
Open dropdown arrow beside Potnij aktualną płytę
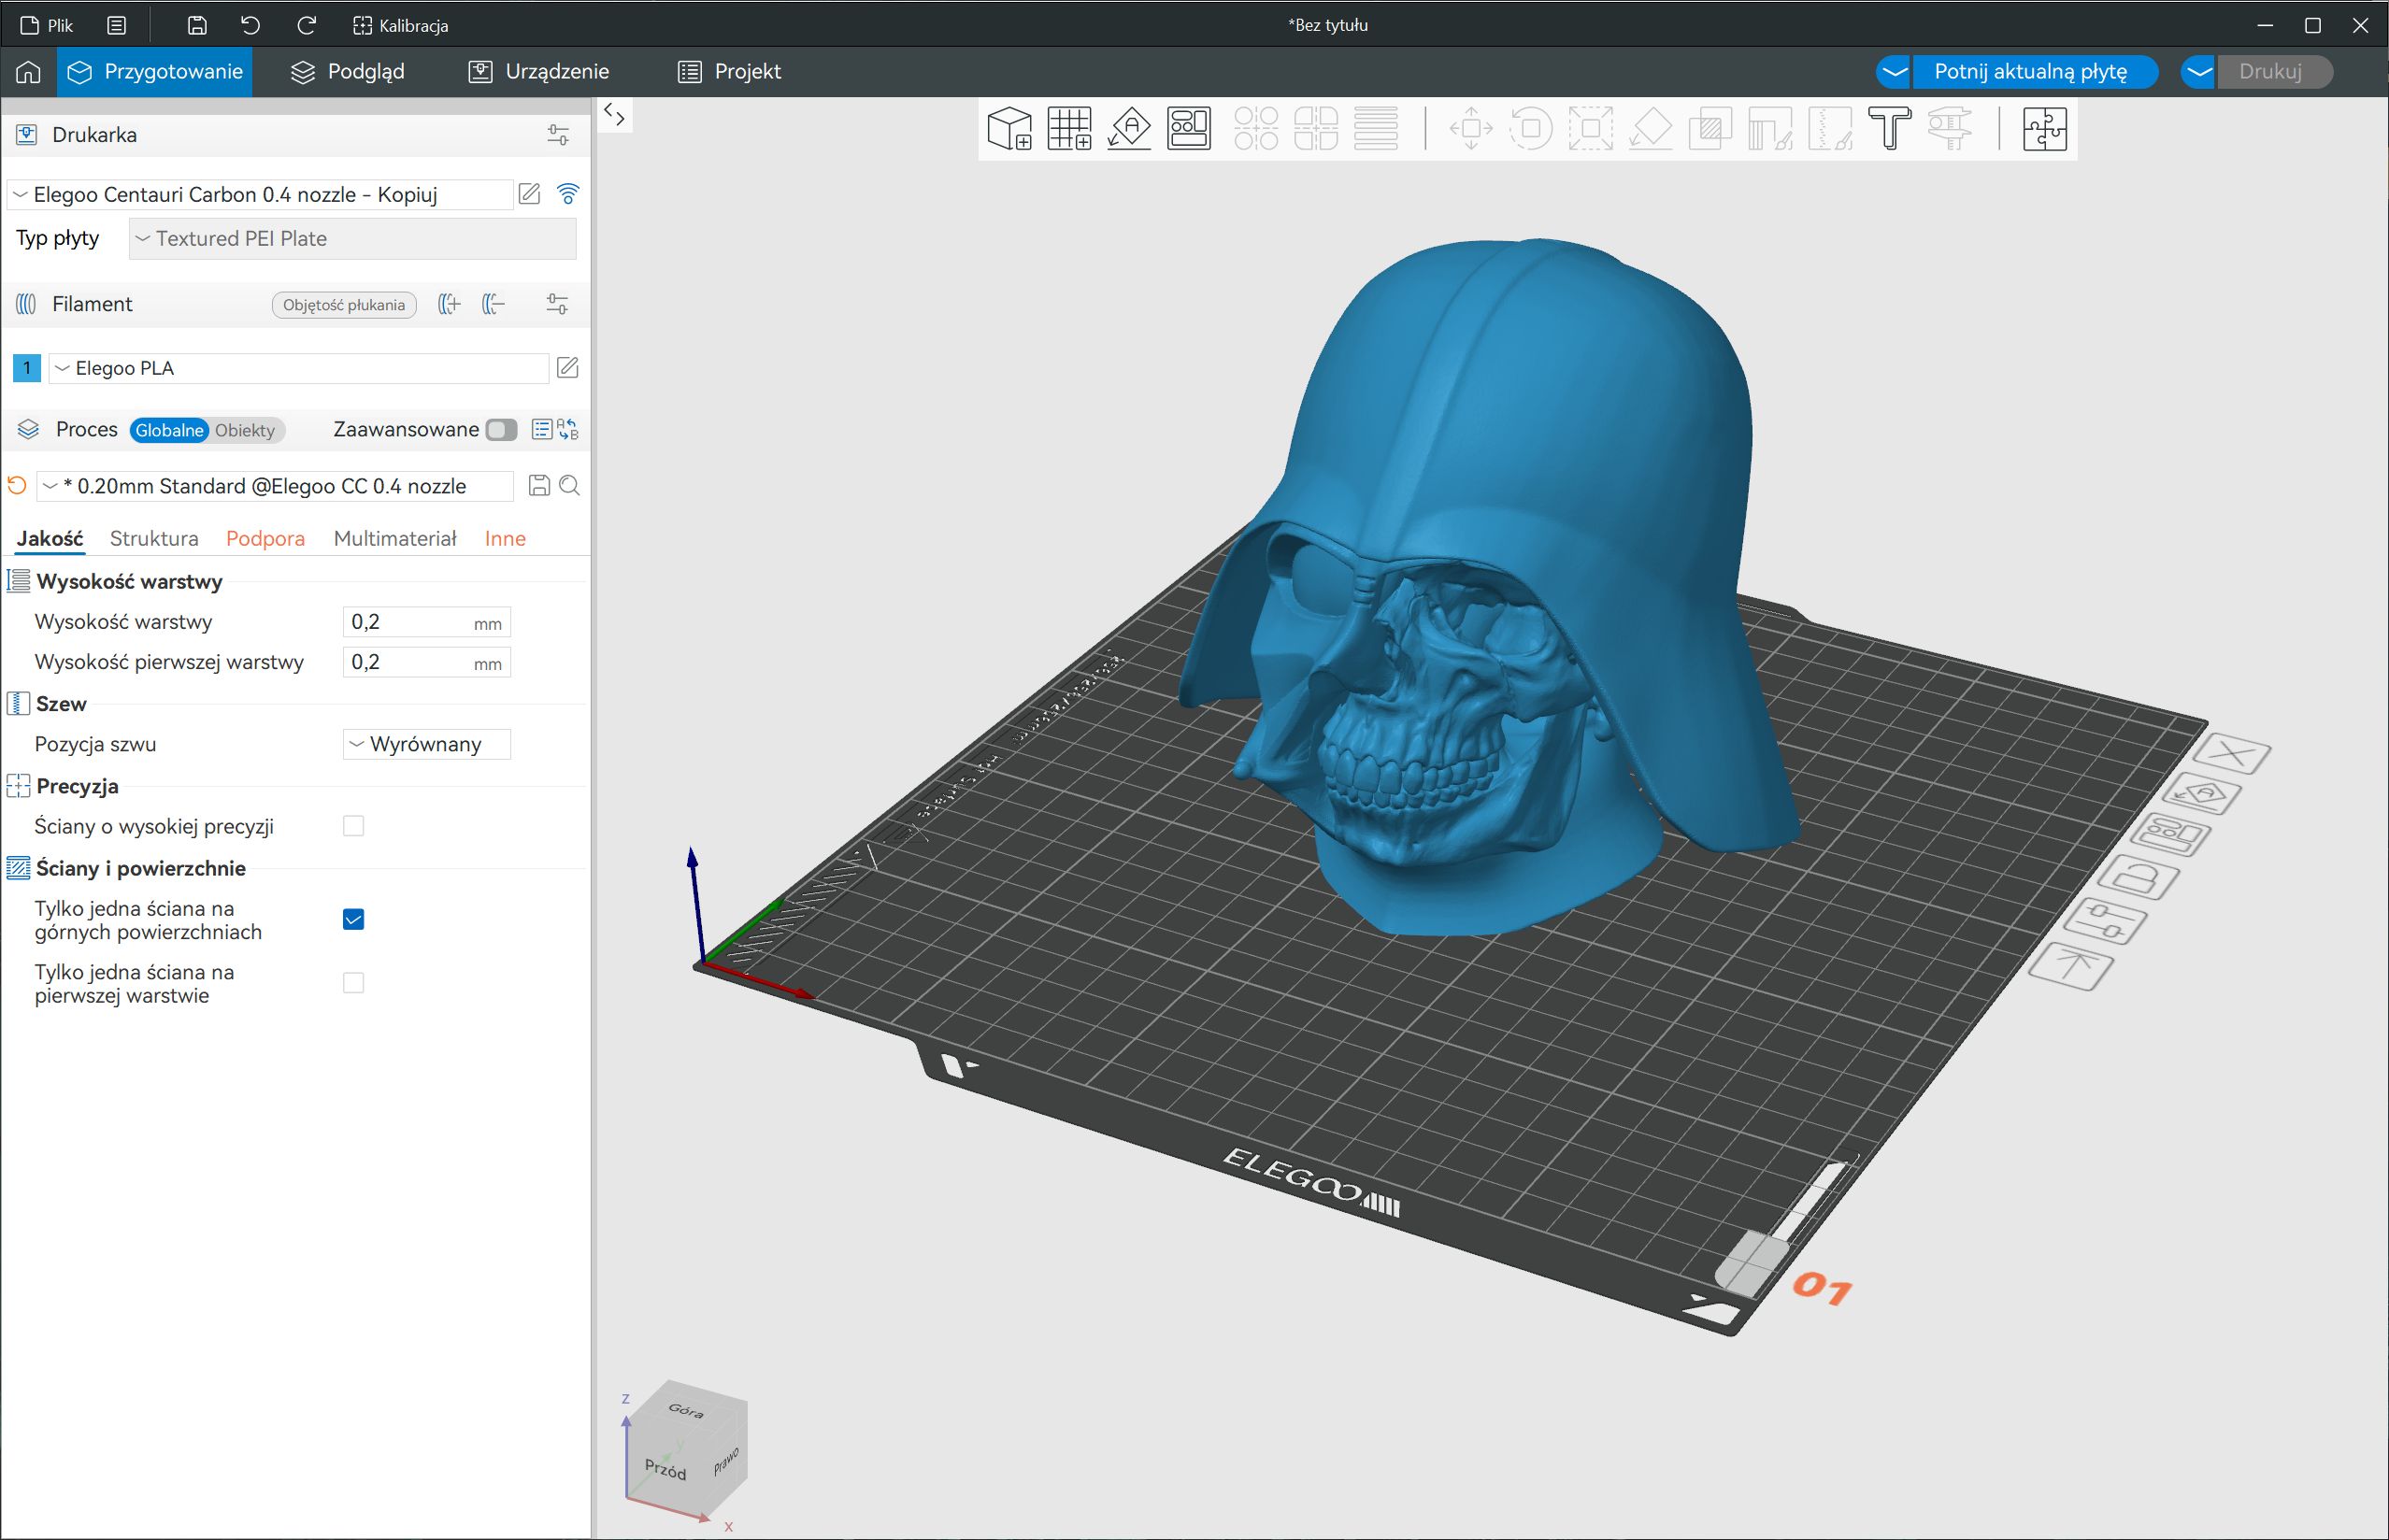pos(1894,71)
